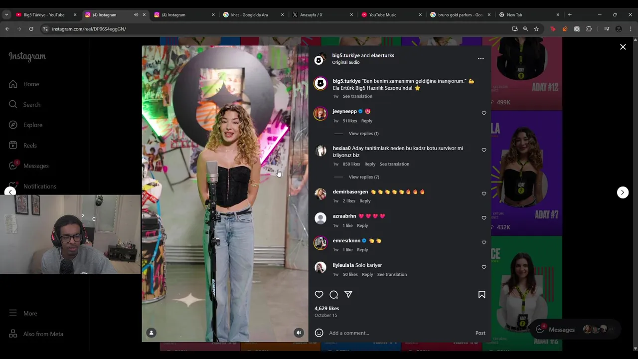Image resolution: width=638 pixels, height=359 pixels.
Task: Reply to demirbasorgen's comment
Action: pyautogui.click(x=365, y=201)
